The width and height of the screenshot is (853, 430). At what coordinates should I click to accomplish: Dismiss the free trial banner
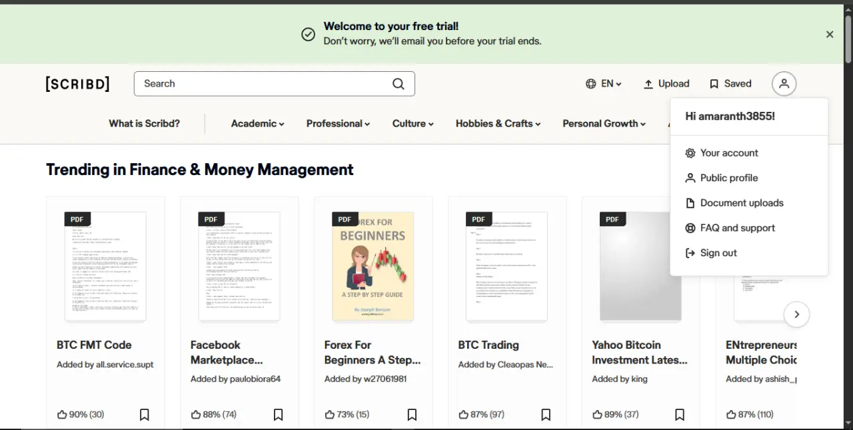tap(830, 35)
